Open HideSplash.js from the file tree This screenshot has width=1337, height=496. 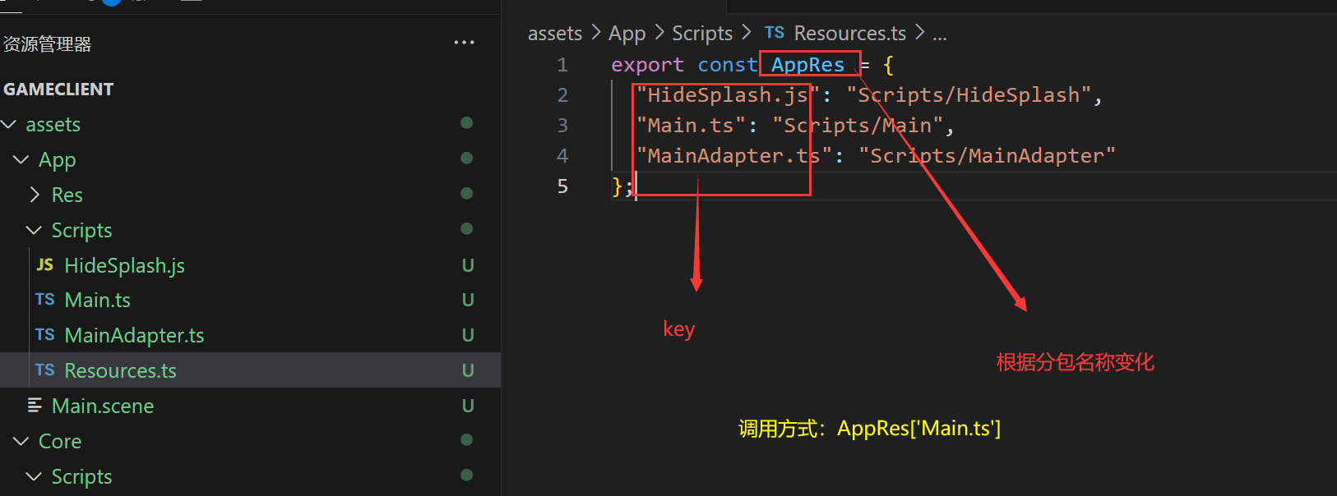(124, 265)
